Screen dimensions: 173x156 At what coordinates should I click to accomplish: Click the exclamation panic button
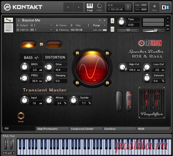point(128,7)
